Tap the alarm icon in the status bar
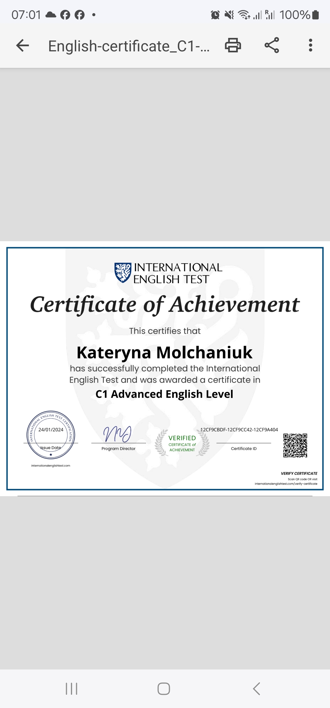Image resolution: width=330 pixels, height=708 pixels. [x=215, y=15]
